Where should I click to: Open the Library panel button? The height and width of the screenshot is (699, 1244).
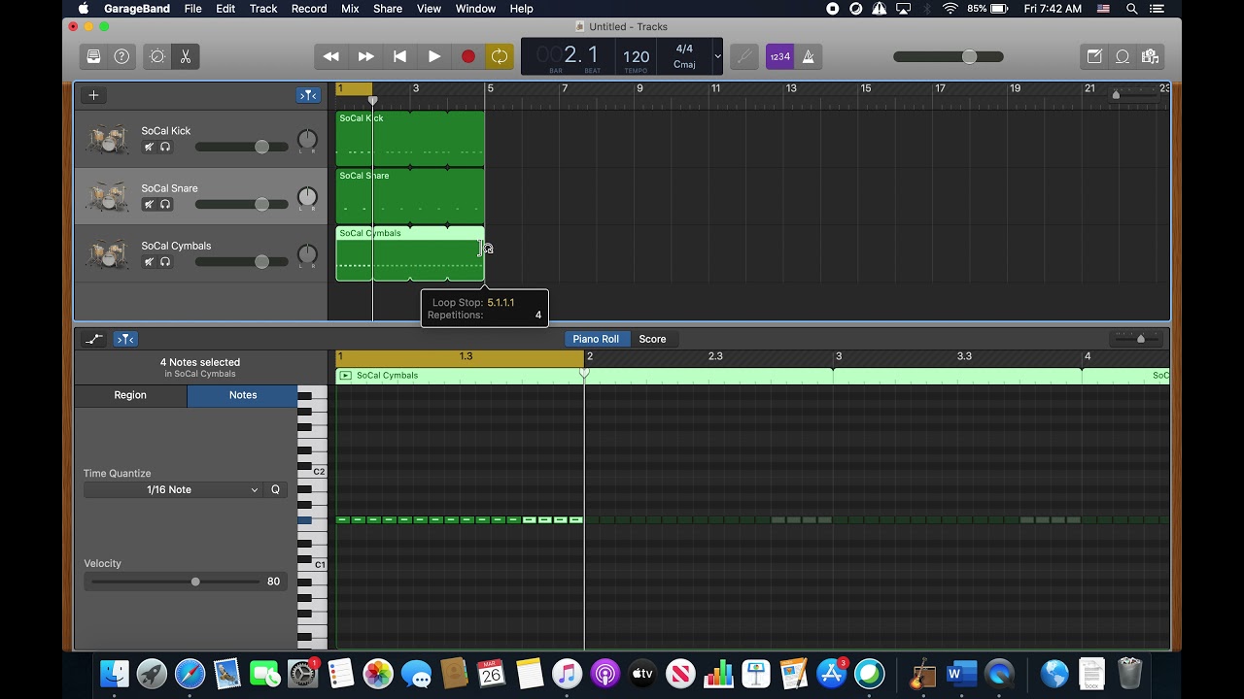pyautogui.click(x=93, y=56)
